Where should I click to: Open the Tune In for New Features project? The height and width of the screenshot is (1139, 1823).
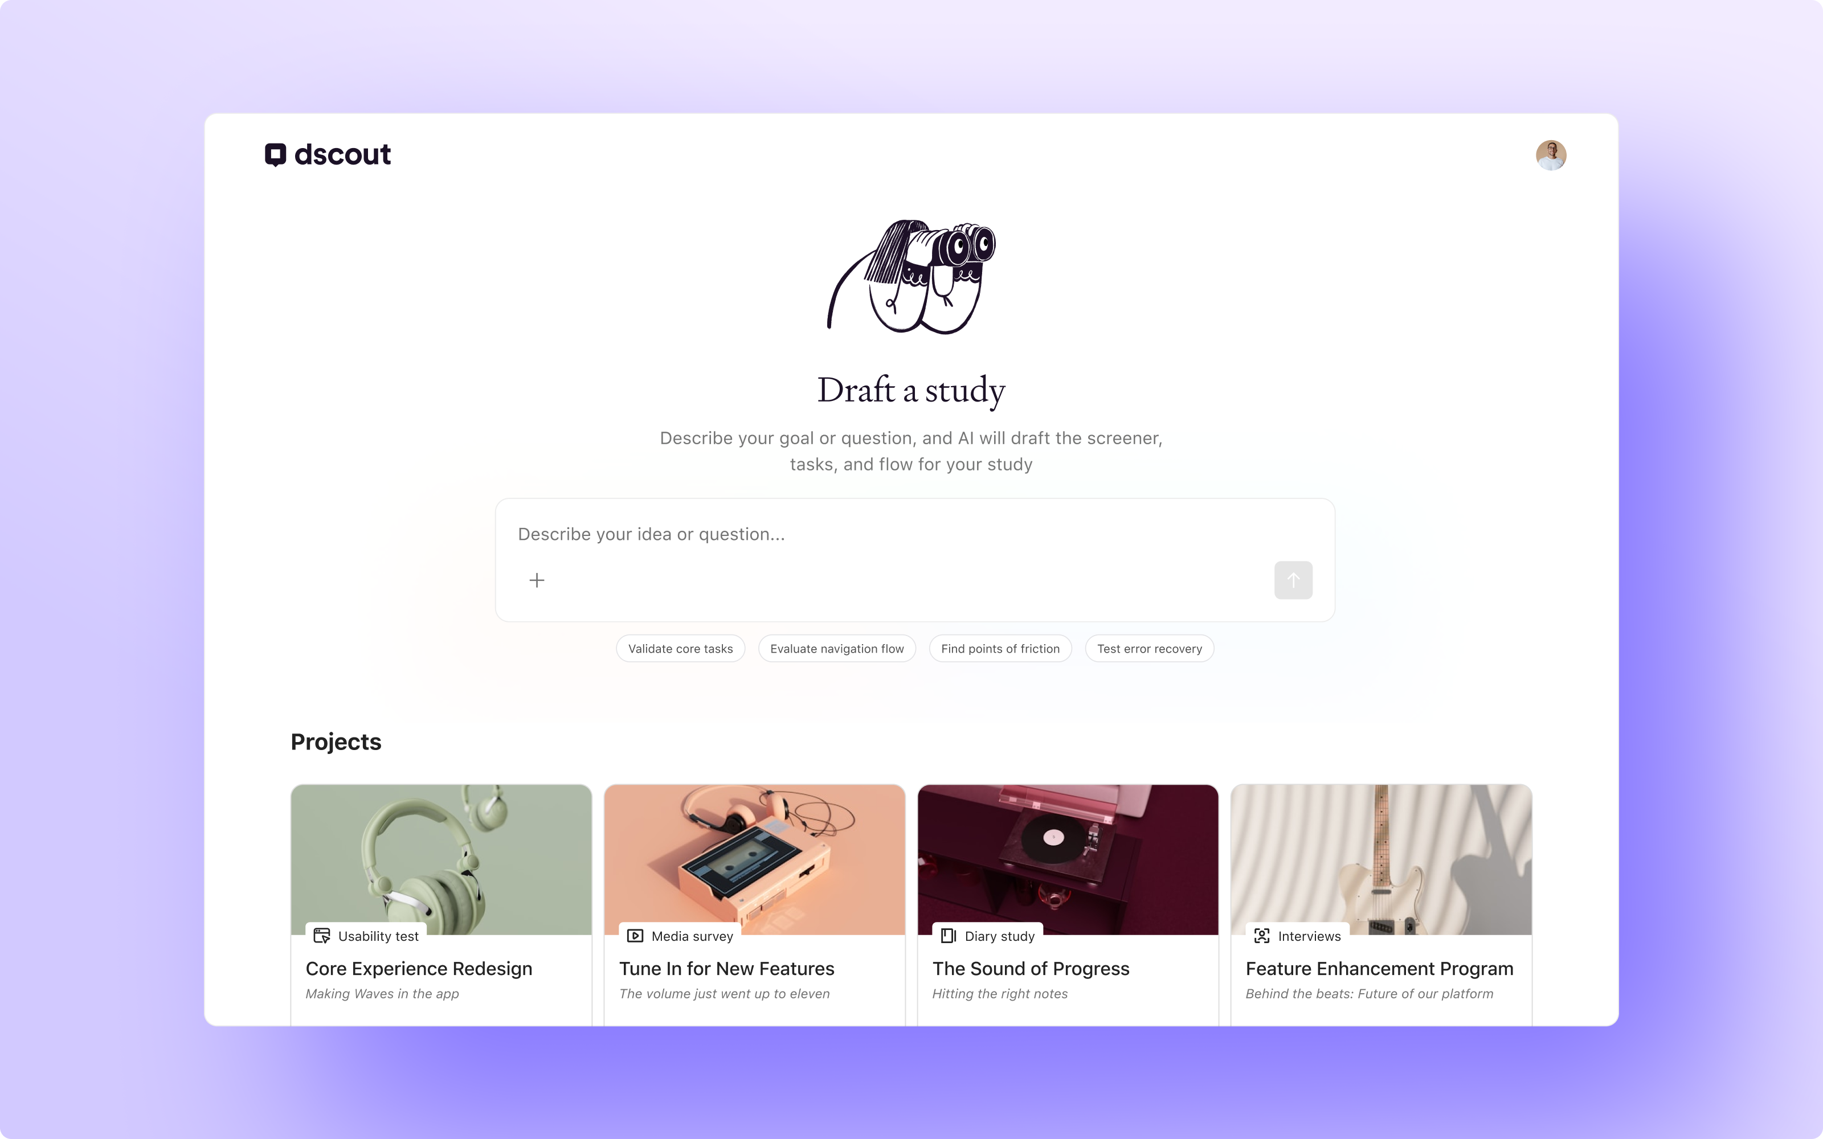tap(726, 969)
